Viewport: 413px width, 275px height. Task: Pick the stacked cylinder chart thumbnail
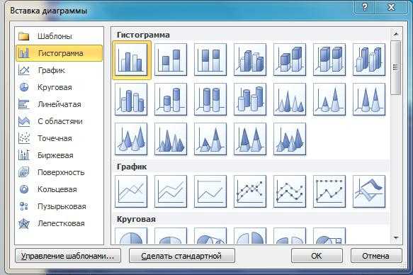[171, 99]
